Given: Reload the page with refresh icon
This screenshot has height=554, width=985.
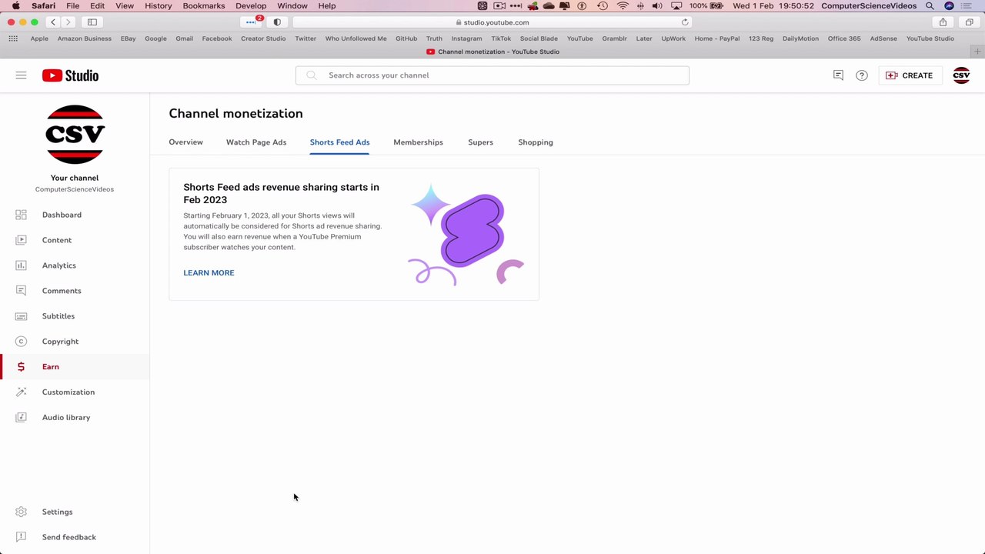Looking at the screenshot, I should 685,22.
